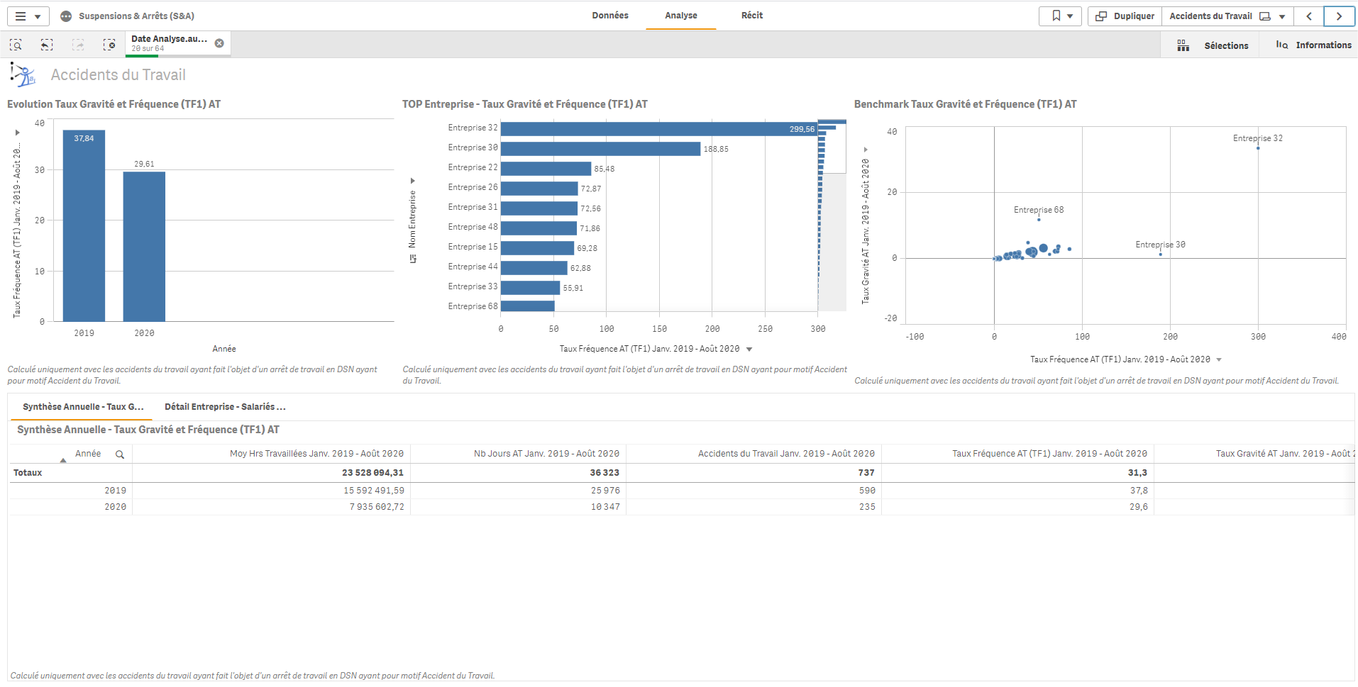Viewport: 1358px width, 687px height.
Task: Open the Détail Entreprise - Salariés tab
Action: tap(225, 407)
